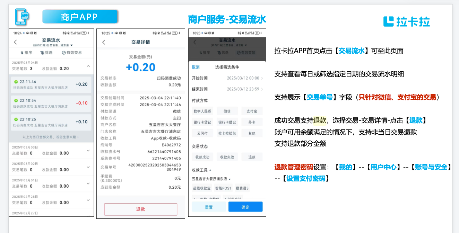Tap the 筛选 label on the 18:24 screen
Viewport: 459px width, 233px height.
(49, 53)
